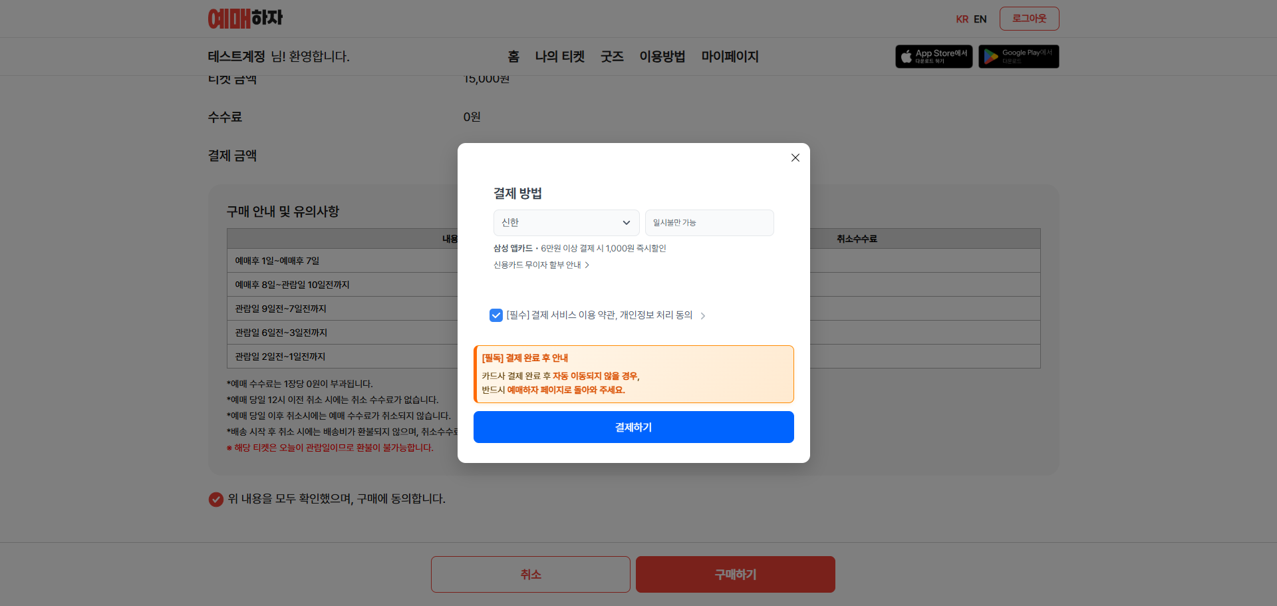Screen dimensions: 1277x606
Task: Open the 나의 티켓 menu
Action: click(x=559, y=57)
